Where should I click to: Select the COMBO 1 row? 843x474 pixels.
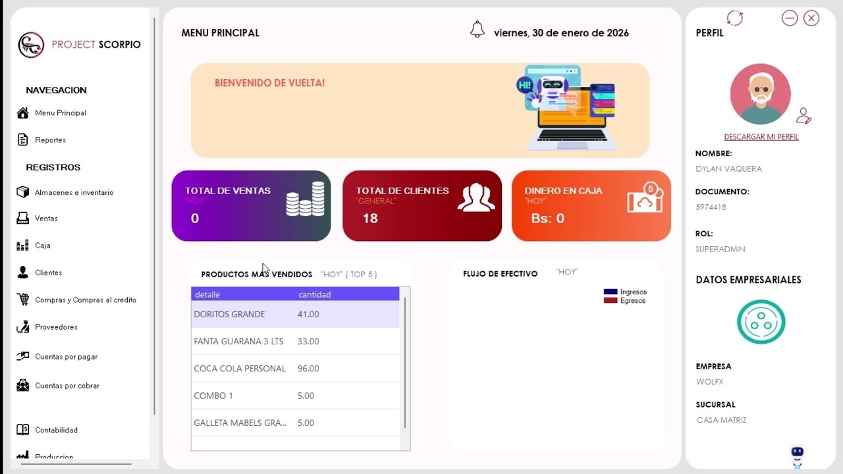295,396
